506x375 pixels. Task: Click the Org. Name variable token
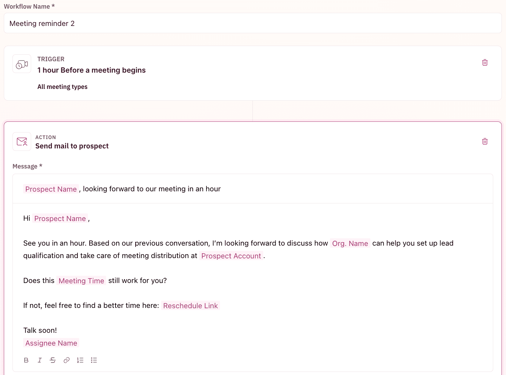[350, 243]
